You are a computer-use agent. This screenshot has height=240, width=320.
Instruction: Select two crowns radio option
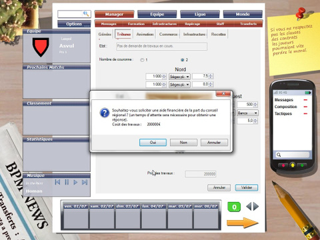click(x=183, y=60)
